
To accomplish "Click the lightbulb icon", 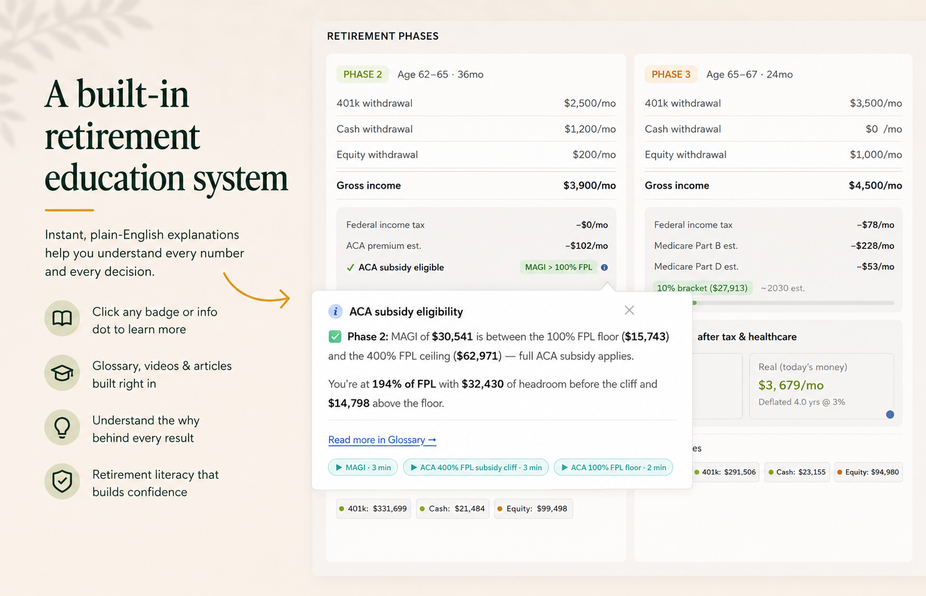I will [x=62, y=427].
